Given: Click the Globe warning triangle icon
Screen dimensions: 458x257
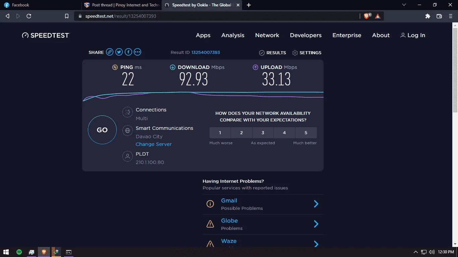Looking at the screenshot, I should 210,224.
